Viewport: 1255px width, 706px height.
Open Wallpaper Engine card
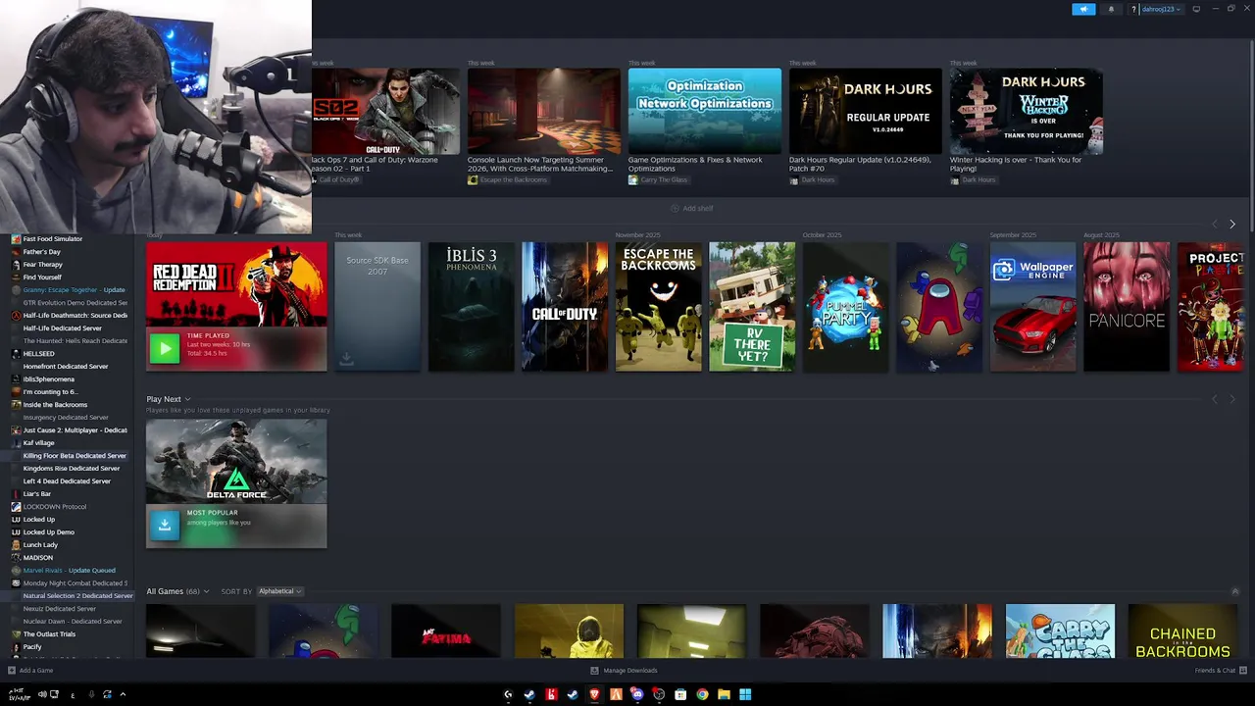click(x=1033, y=307)
